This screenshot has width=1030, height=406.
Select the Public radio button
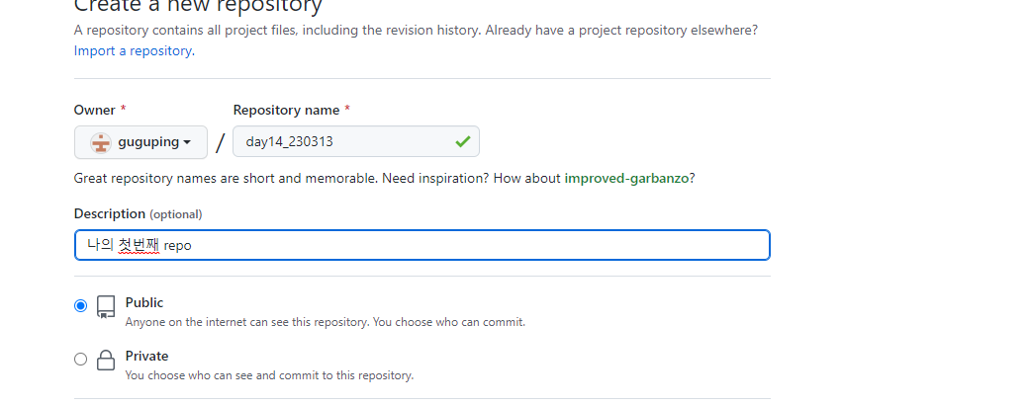point(81,306)
